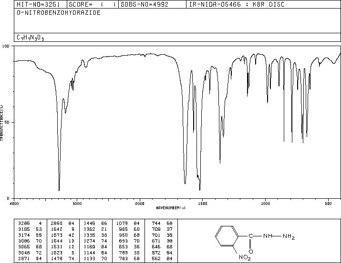Select the TRANSMITTANCE axis title
This screenshot has width=341, height=263.
coord(1,122)
